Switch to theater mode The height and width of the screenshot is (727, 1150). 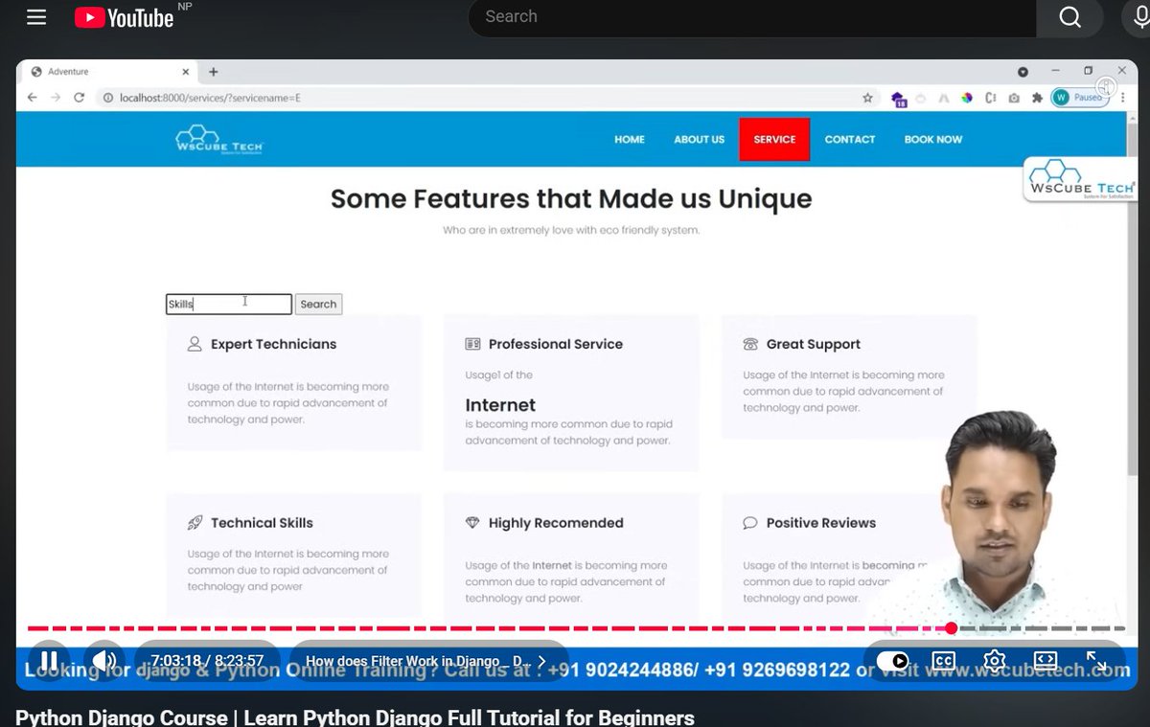pyautogui.click(x=1045, y=661)
